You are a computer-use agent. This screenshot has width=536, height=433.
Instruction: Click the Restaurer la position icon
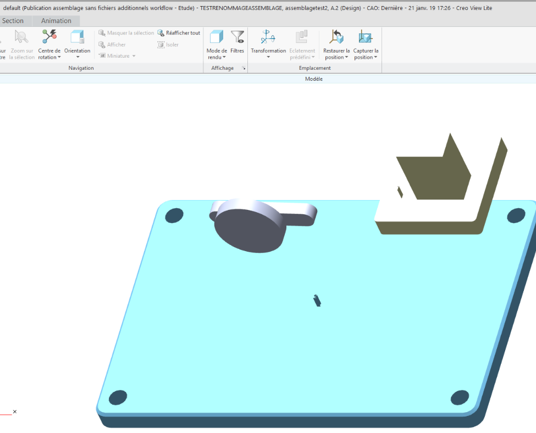pos(336,36)
